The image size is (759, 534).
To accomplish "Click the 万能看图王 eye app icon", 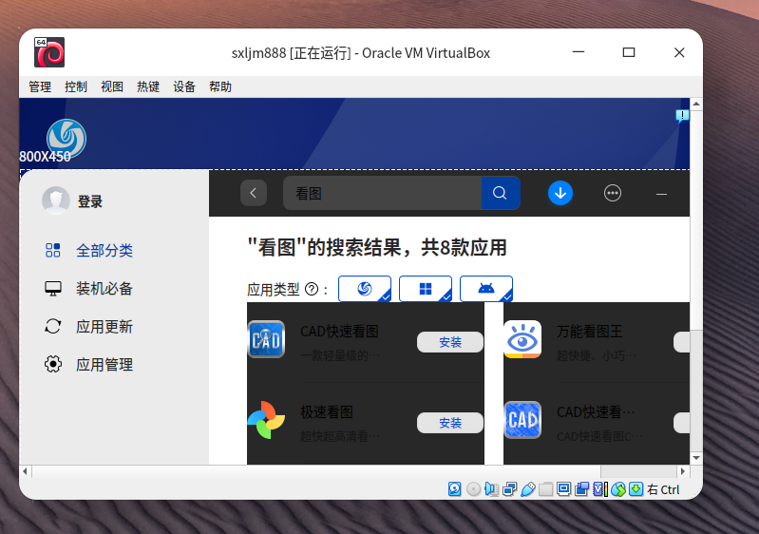I will (522, 339).
